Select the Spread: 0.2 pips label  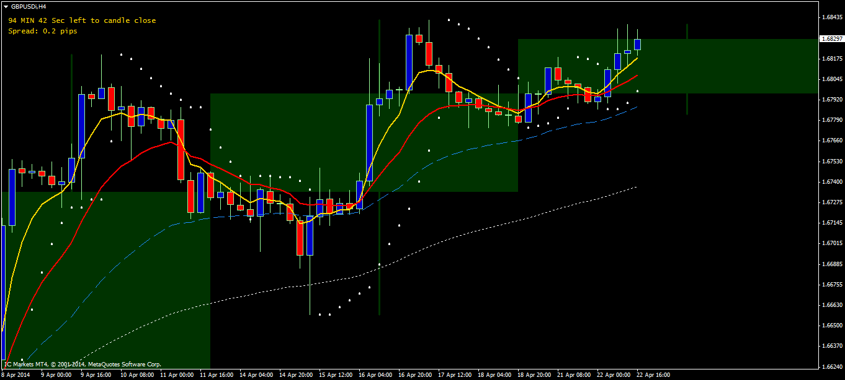43,31
